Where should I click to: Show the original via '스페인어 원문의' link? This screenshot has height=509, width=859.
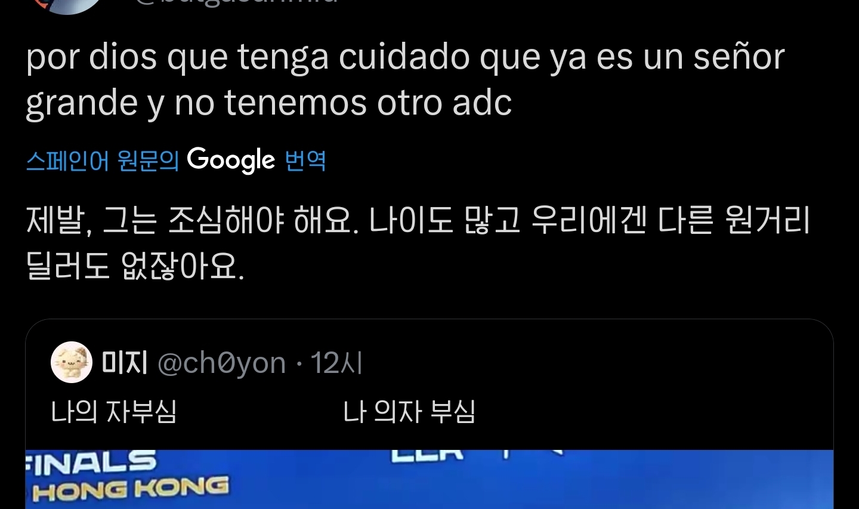tap(103, 161)
